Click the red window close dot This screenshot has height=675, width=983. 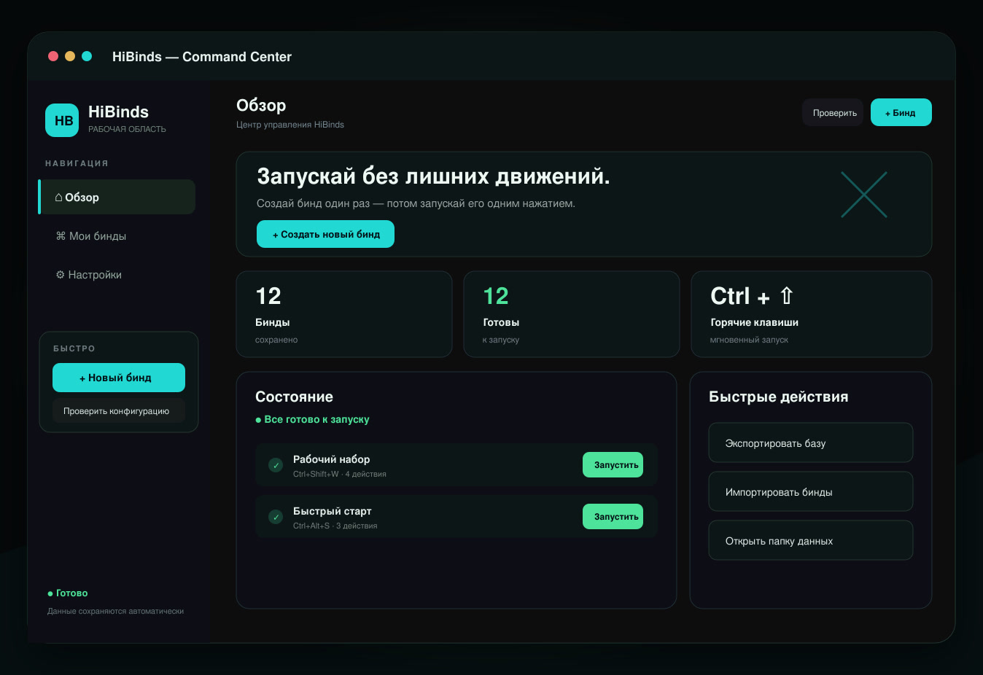click(53, 56)
